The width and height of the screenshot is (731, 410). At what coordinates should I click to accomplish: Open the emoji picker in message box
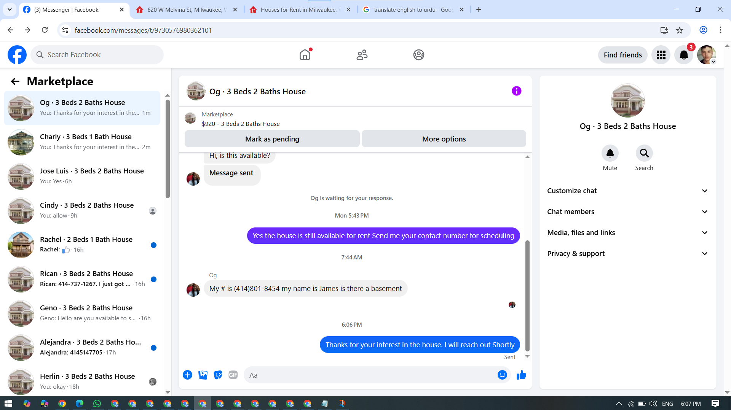502,375
